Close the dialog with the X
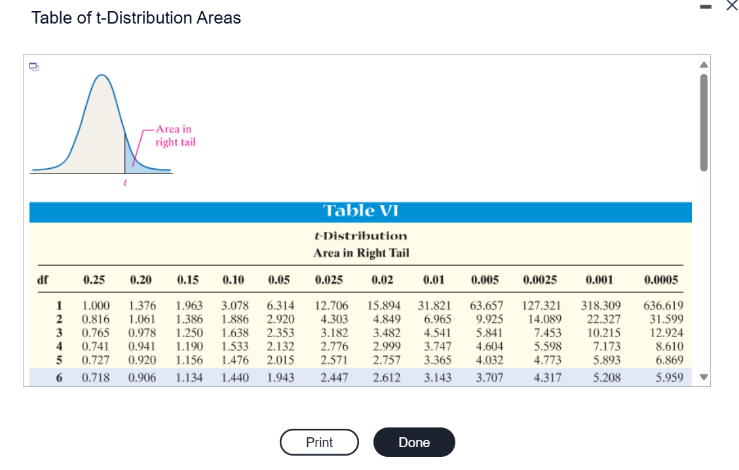The image size is (739, 470). [x=732, y=6]
